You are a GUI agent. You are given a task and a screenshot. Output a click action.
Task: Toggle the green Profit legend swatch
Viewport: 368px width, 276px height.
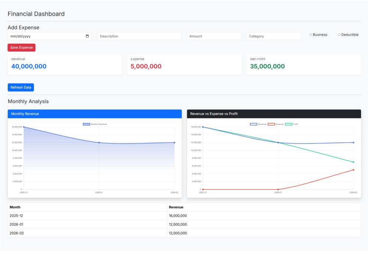[x=289, y=124]
